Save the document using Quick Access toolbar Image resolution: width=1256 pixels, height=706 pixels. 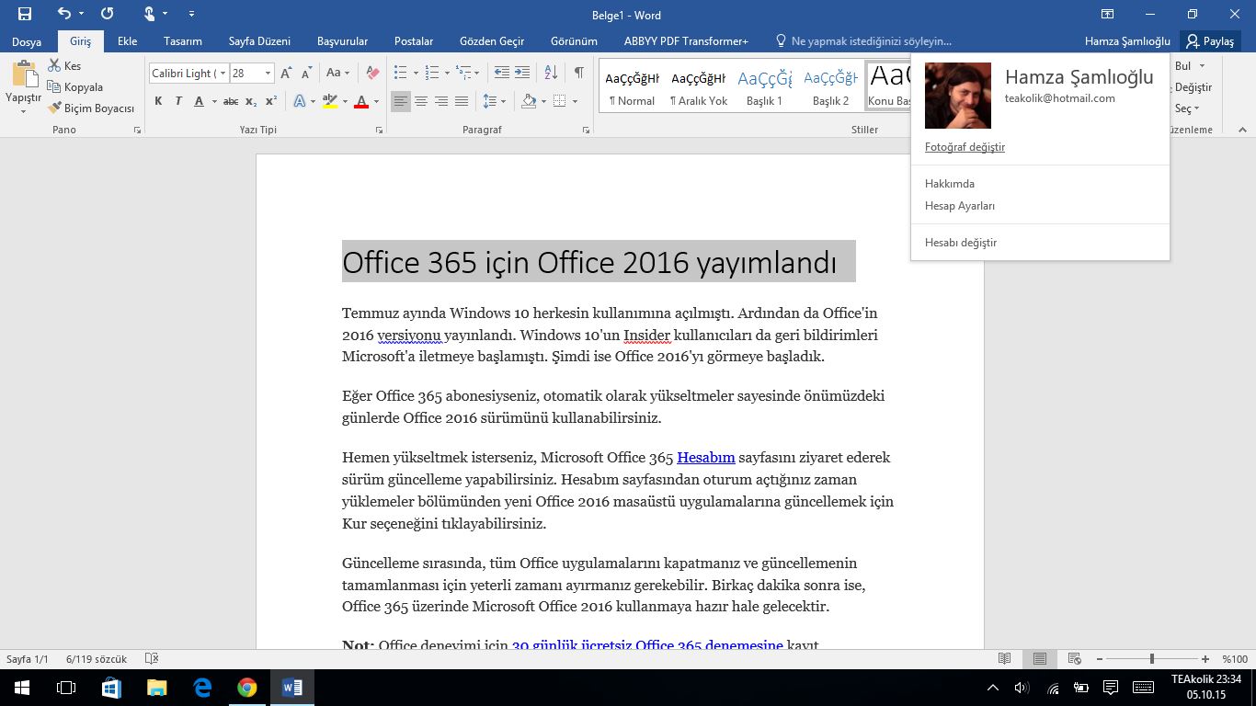click(25, 14)
